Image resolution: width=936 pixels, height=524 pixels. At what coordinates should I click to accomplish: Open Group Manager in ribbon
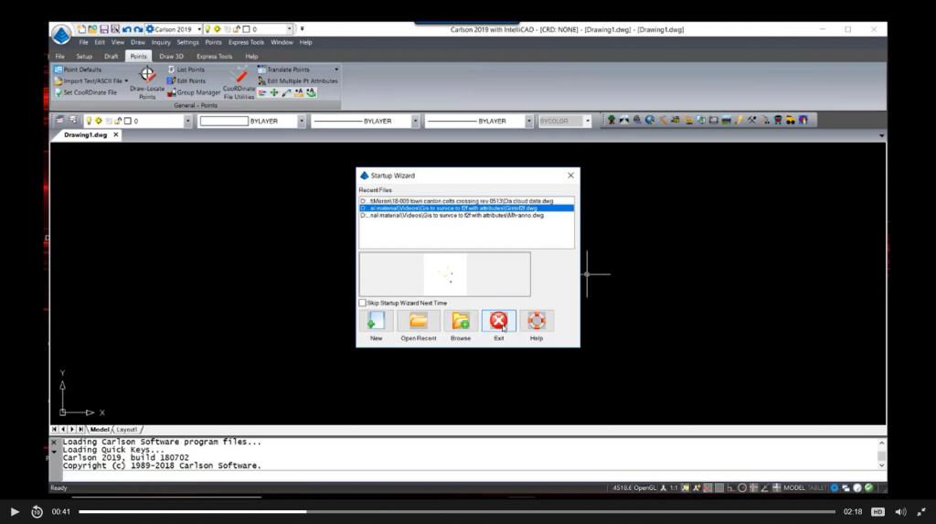[x=194, y=92]
